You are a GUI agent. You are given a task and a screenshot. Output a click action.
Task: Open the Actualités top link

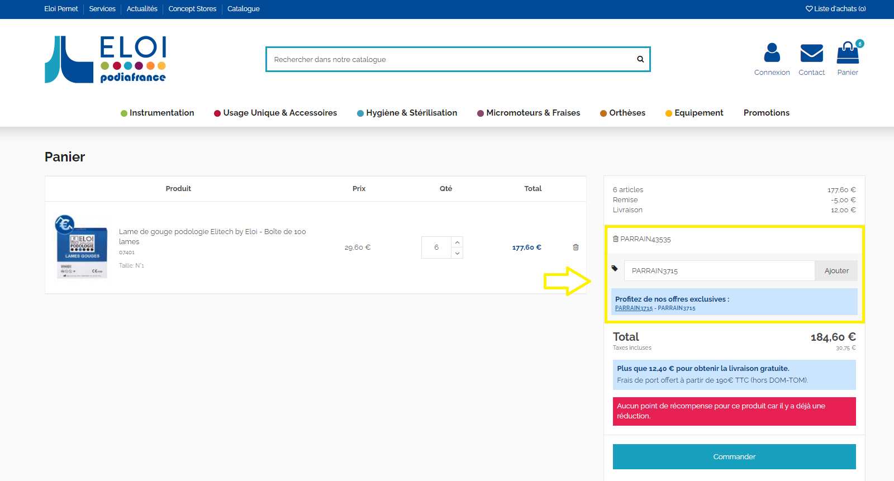tap(142, 8)
